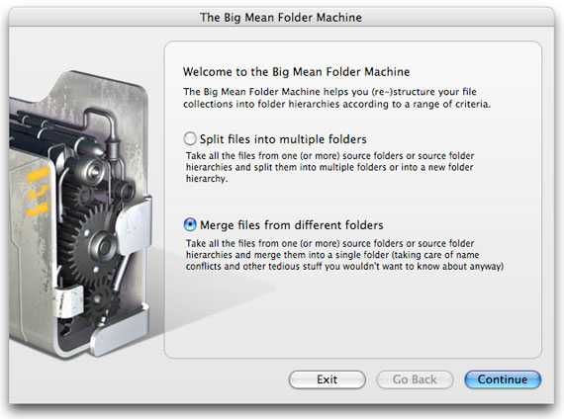Click the window title The Big Mean Folder Machine
564x419 pixels.
click(x=281, y=17)
